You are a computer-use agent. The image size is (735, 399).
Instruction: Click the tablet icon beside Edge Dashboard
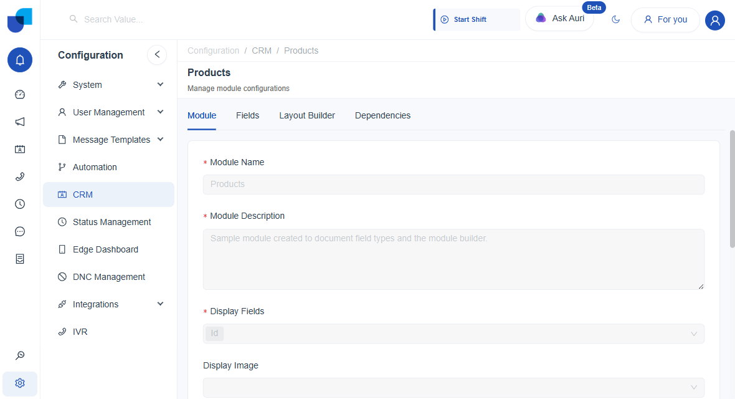point(62,249)
